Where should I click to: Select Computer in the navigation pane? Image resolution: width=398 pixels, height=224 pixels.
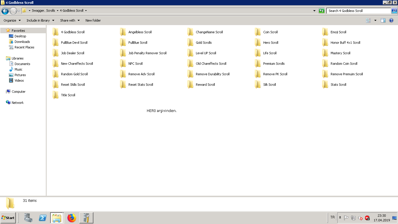point(18,92)
